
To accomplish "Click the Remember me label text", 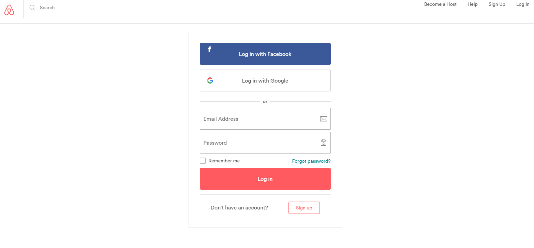I will click(224, 161).
